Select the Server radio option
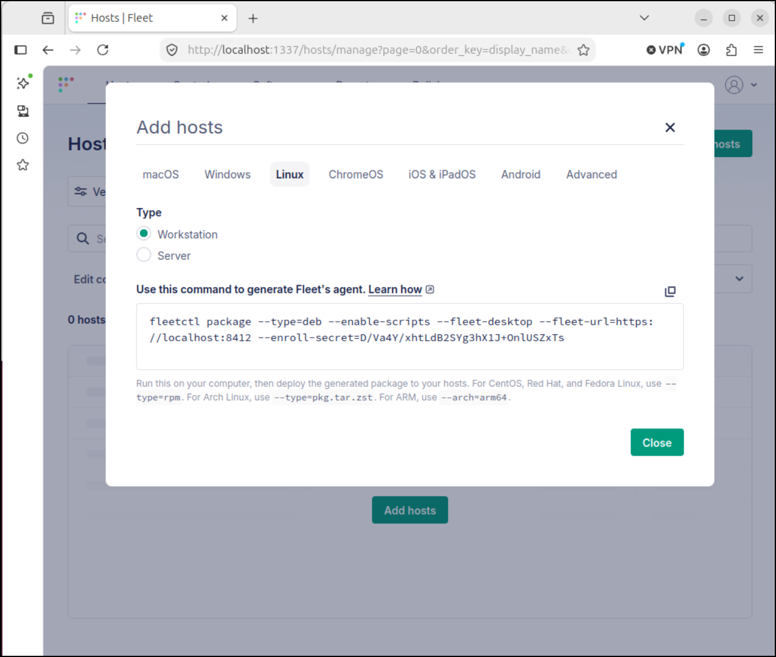 [x=144, y=255]
